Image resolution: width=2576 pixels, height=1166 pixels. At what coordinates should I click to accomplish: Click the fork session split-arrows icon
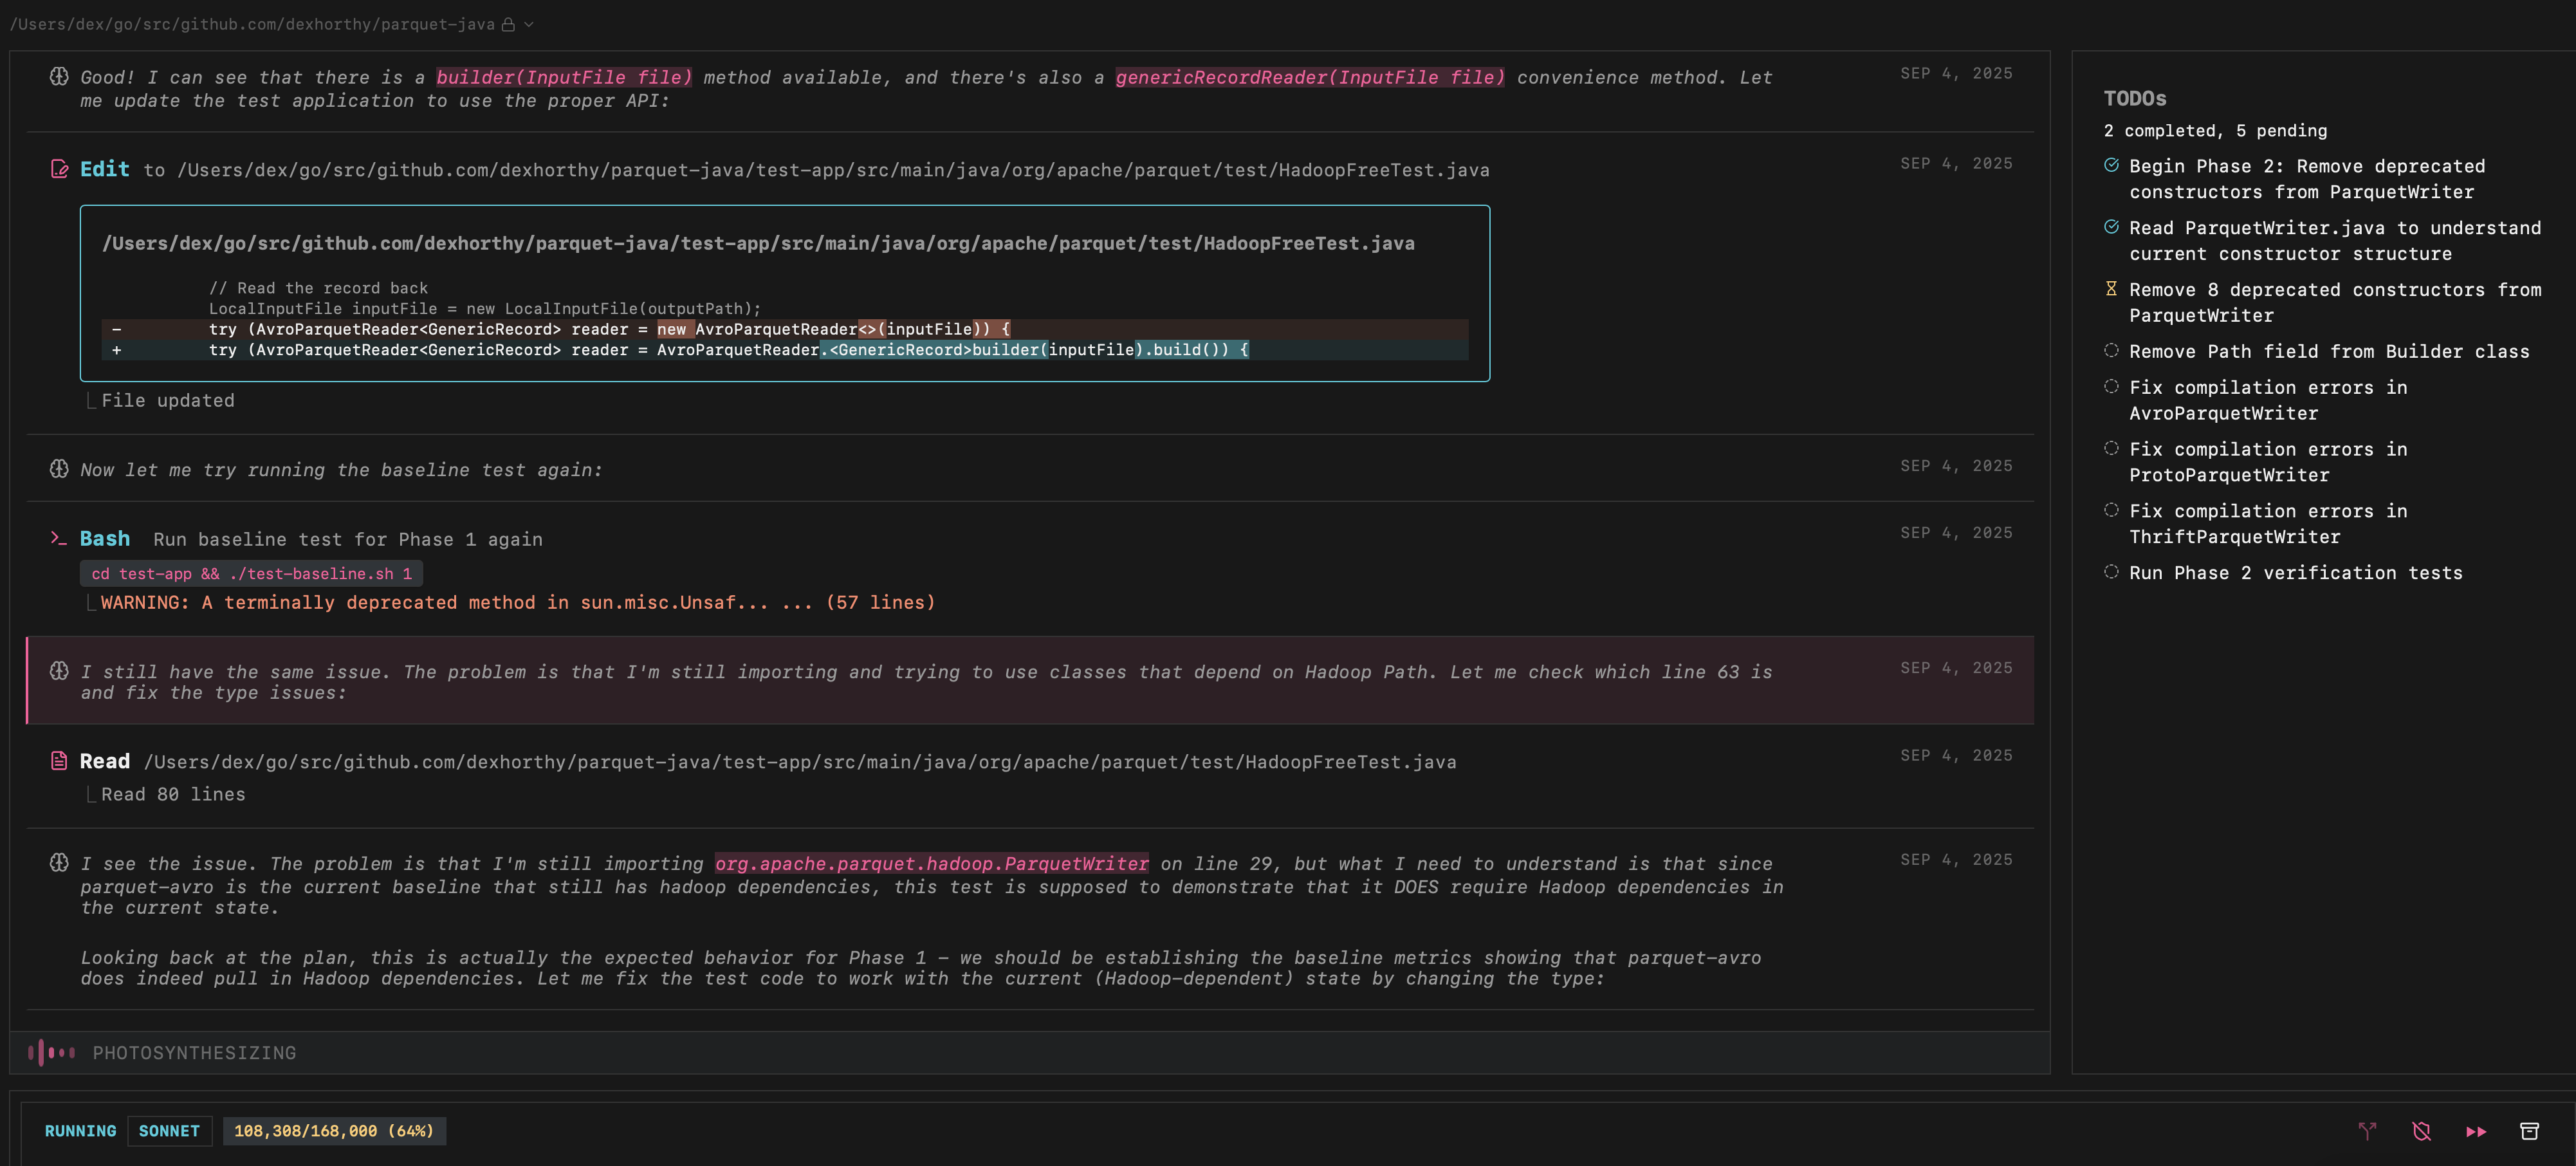[x=2367, y=1131]
